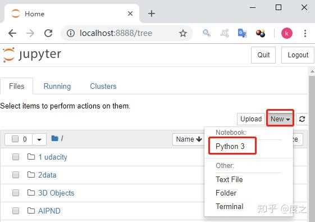The height and width of the screenshot is (222, 315).
Task: Click the folder icon beside 1 udacity
Action: (x=31, y=157)
